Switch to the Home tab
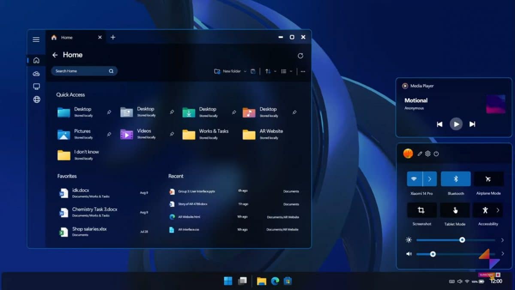 67,37
